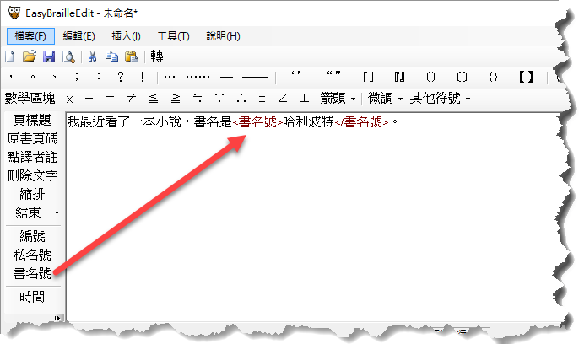Screen dimensions: 579x344
Task: Click the New document icon
Action: pos(10,56)
